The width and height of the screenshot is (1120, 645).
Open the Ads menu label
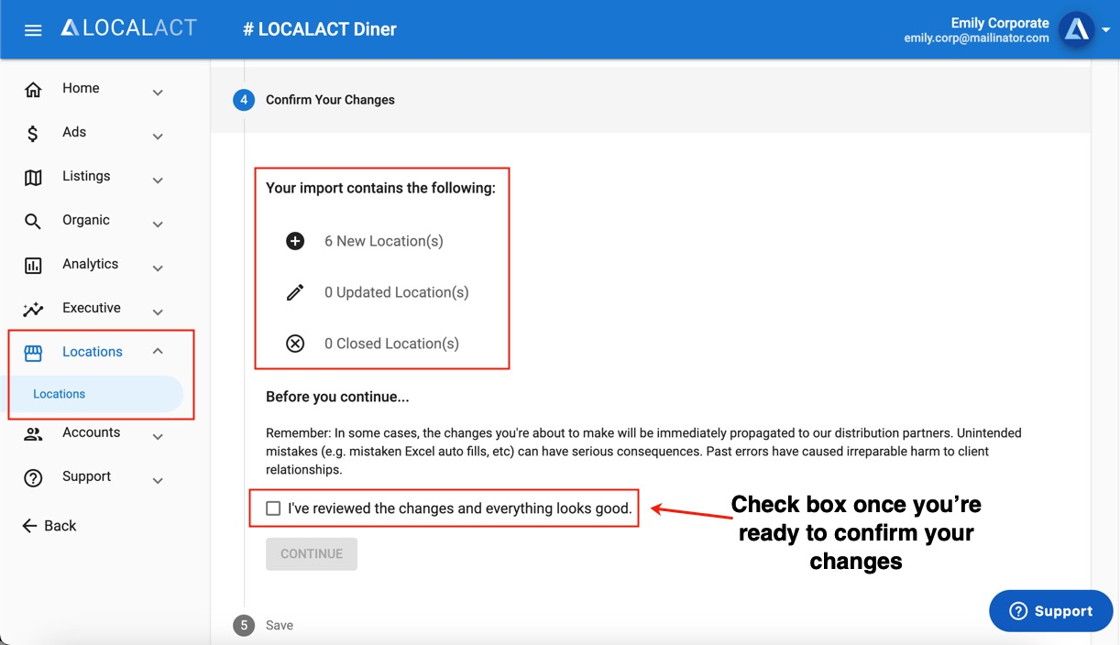74,132
